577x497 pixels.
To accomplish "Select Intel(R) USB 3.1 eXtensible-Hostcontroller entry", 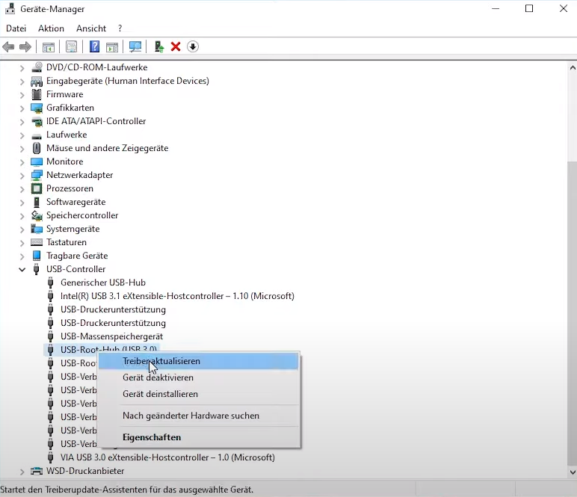I will tap(177, 296).
